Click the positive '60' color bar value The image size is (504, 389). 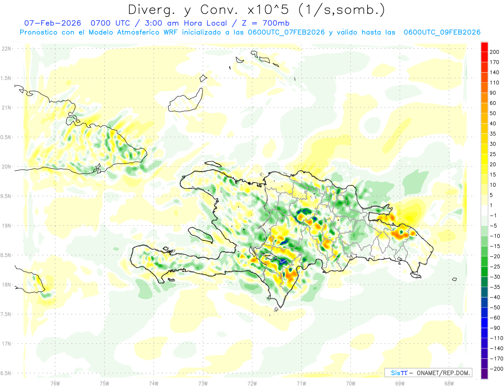tap(493, 103)
